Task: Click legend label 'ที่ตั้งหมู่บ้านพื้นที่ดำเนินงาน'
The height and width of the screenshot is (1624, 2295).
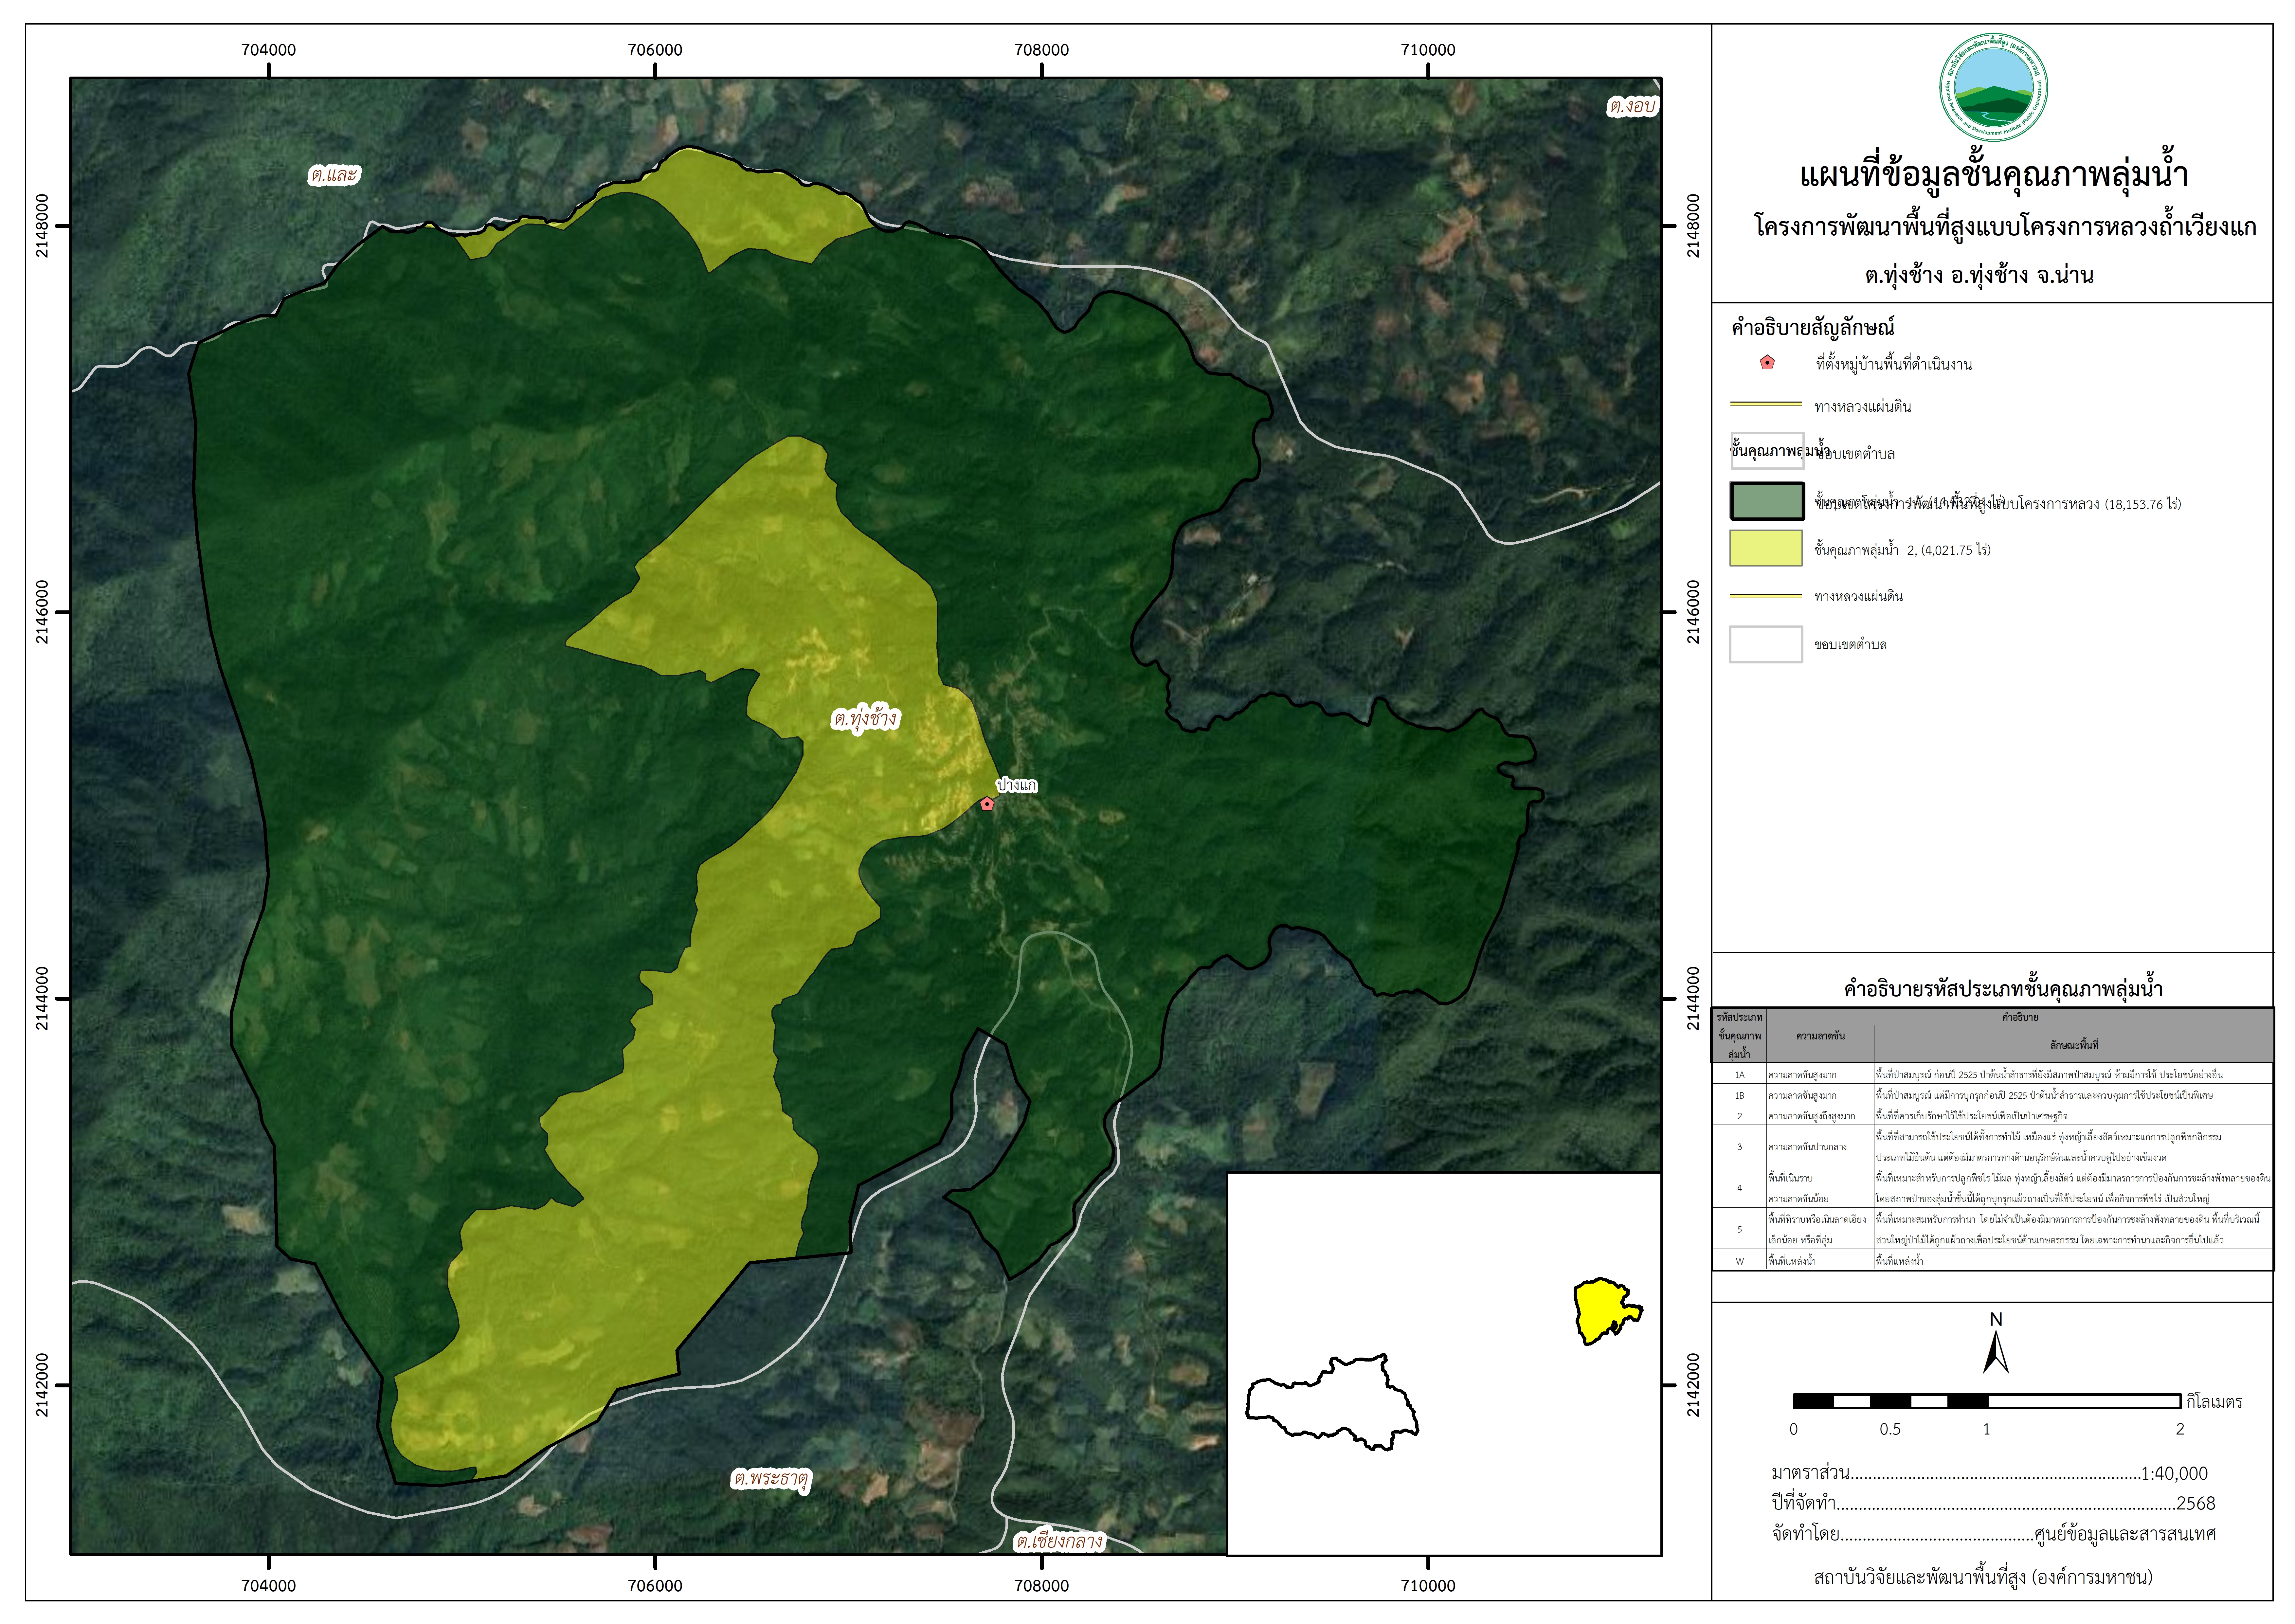Action: click(1894, 365)
